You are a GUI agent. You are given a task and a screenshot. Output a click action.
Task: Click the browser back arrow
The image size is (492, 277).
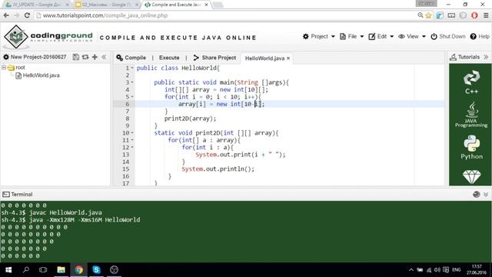[6, 15]
